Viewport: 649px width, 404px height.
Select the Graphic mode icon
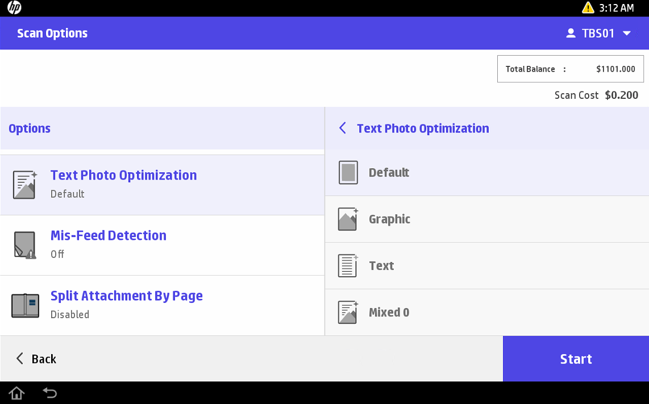click(x=348, y=219)
